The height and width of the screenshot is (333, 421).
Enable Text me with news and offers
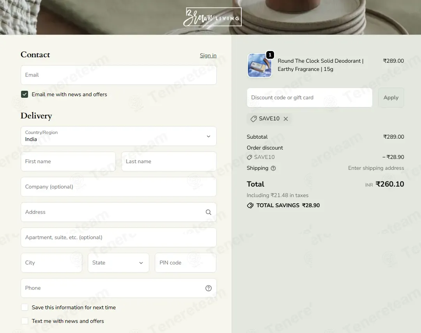coord(25,321)
